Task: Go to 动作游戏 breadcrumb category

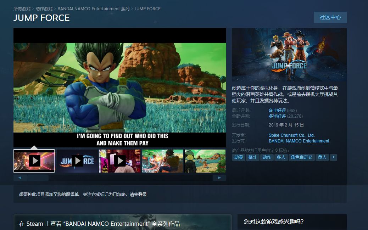Action: [44, 9]
